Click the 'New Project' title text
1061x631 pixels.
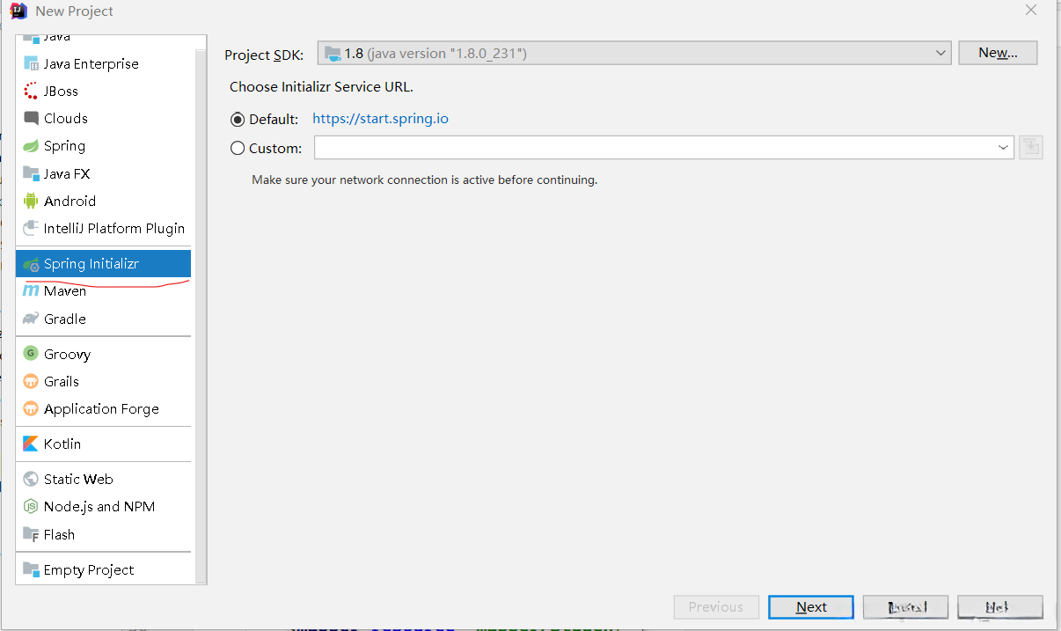(x=75, y=11)
